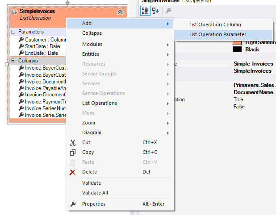Choose Delete from context menu

[x=120, y=172]
